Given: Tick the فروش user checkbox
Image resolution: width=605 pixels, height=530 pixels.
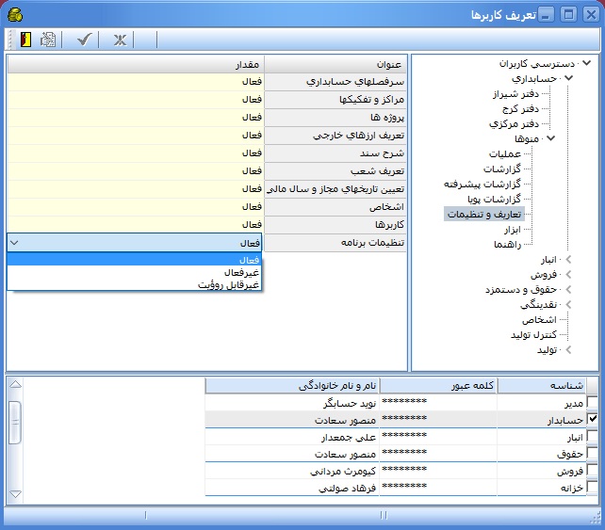Looking at the screenshot, I should (592, 470).
